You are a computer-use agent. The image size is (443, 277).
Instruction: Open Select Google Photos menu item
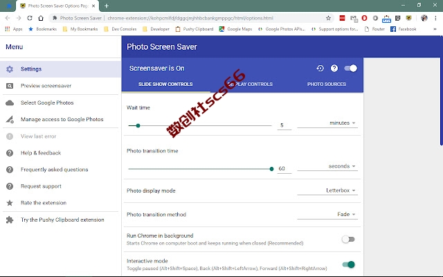click(60, 103)
